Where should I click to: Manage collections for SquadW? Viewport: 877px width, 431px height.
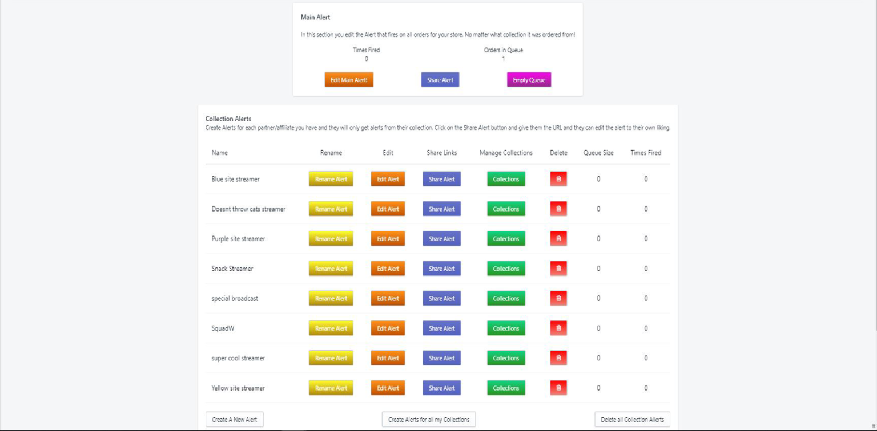(x=506, y=328)
